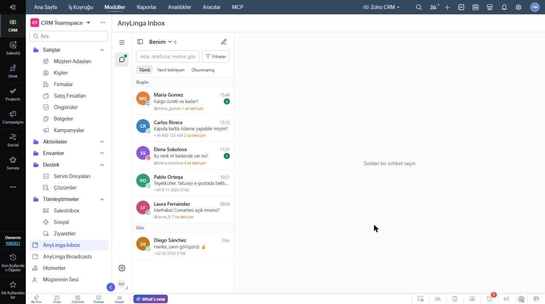Open the Survey app icon
The height and width of the screenshot is (304, 545).
pos(13,163)
